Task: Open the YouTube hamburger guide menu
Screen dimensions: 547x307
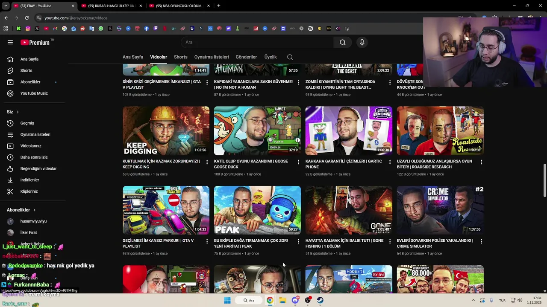Action: click(10, 42)
